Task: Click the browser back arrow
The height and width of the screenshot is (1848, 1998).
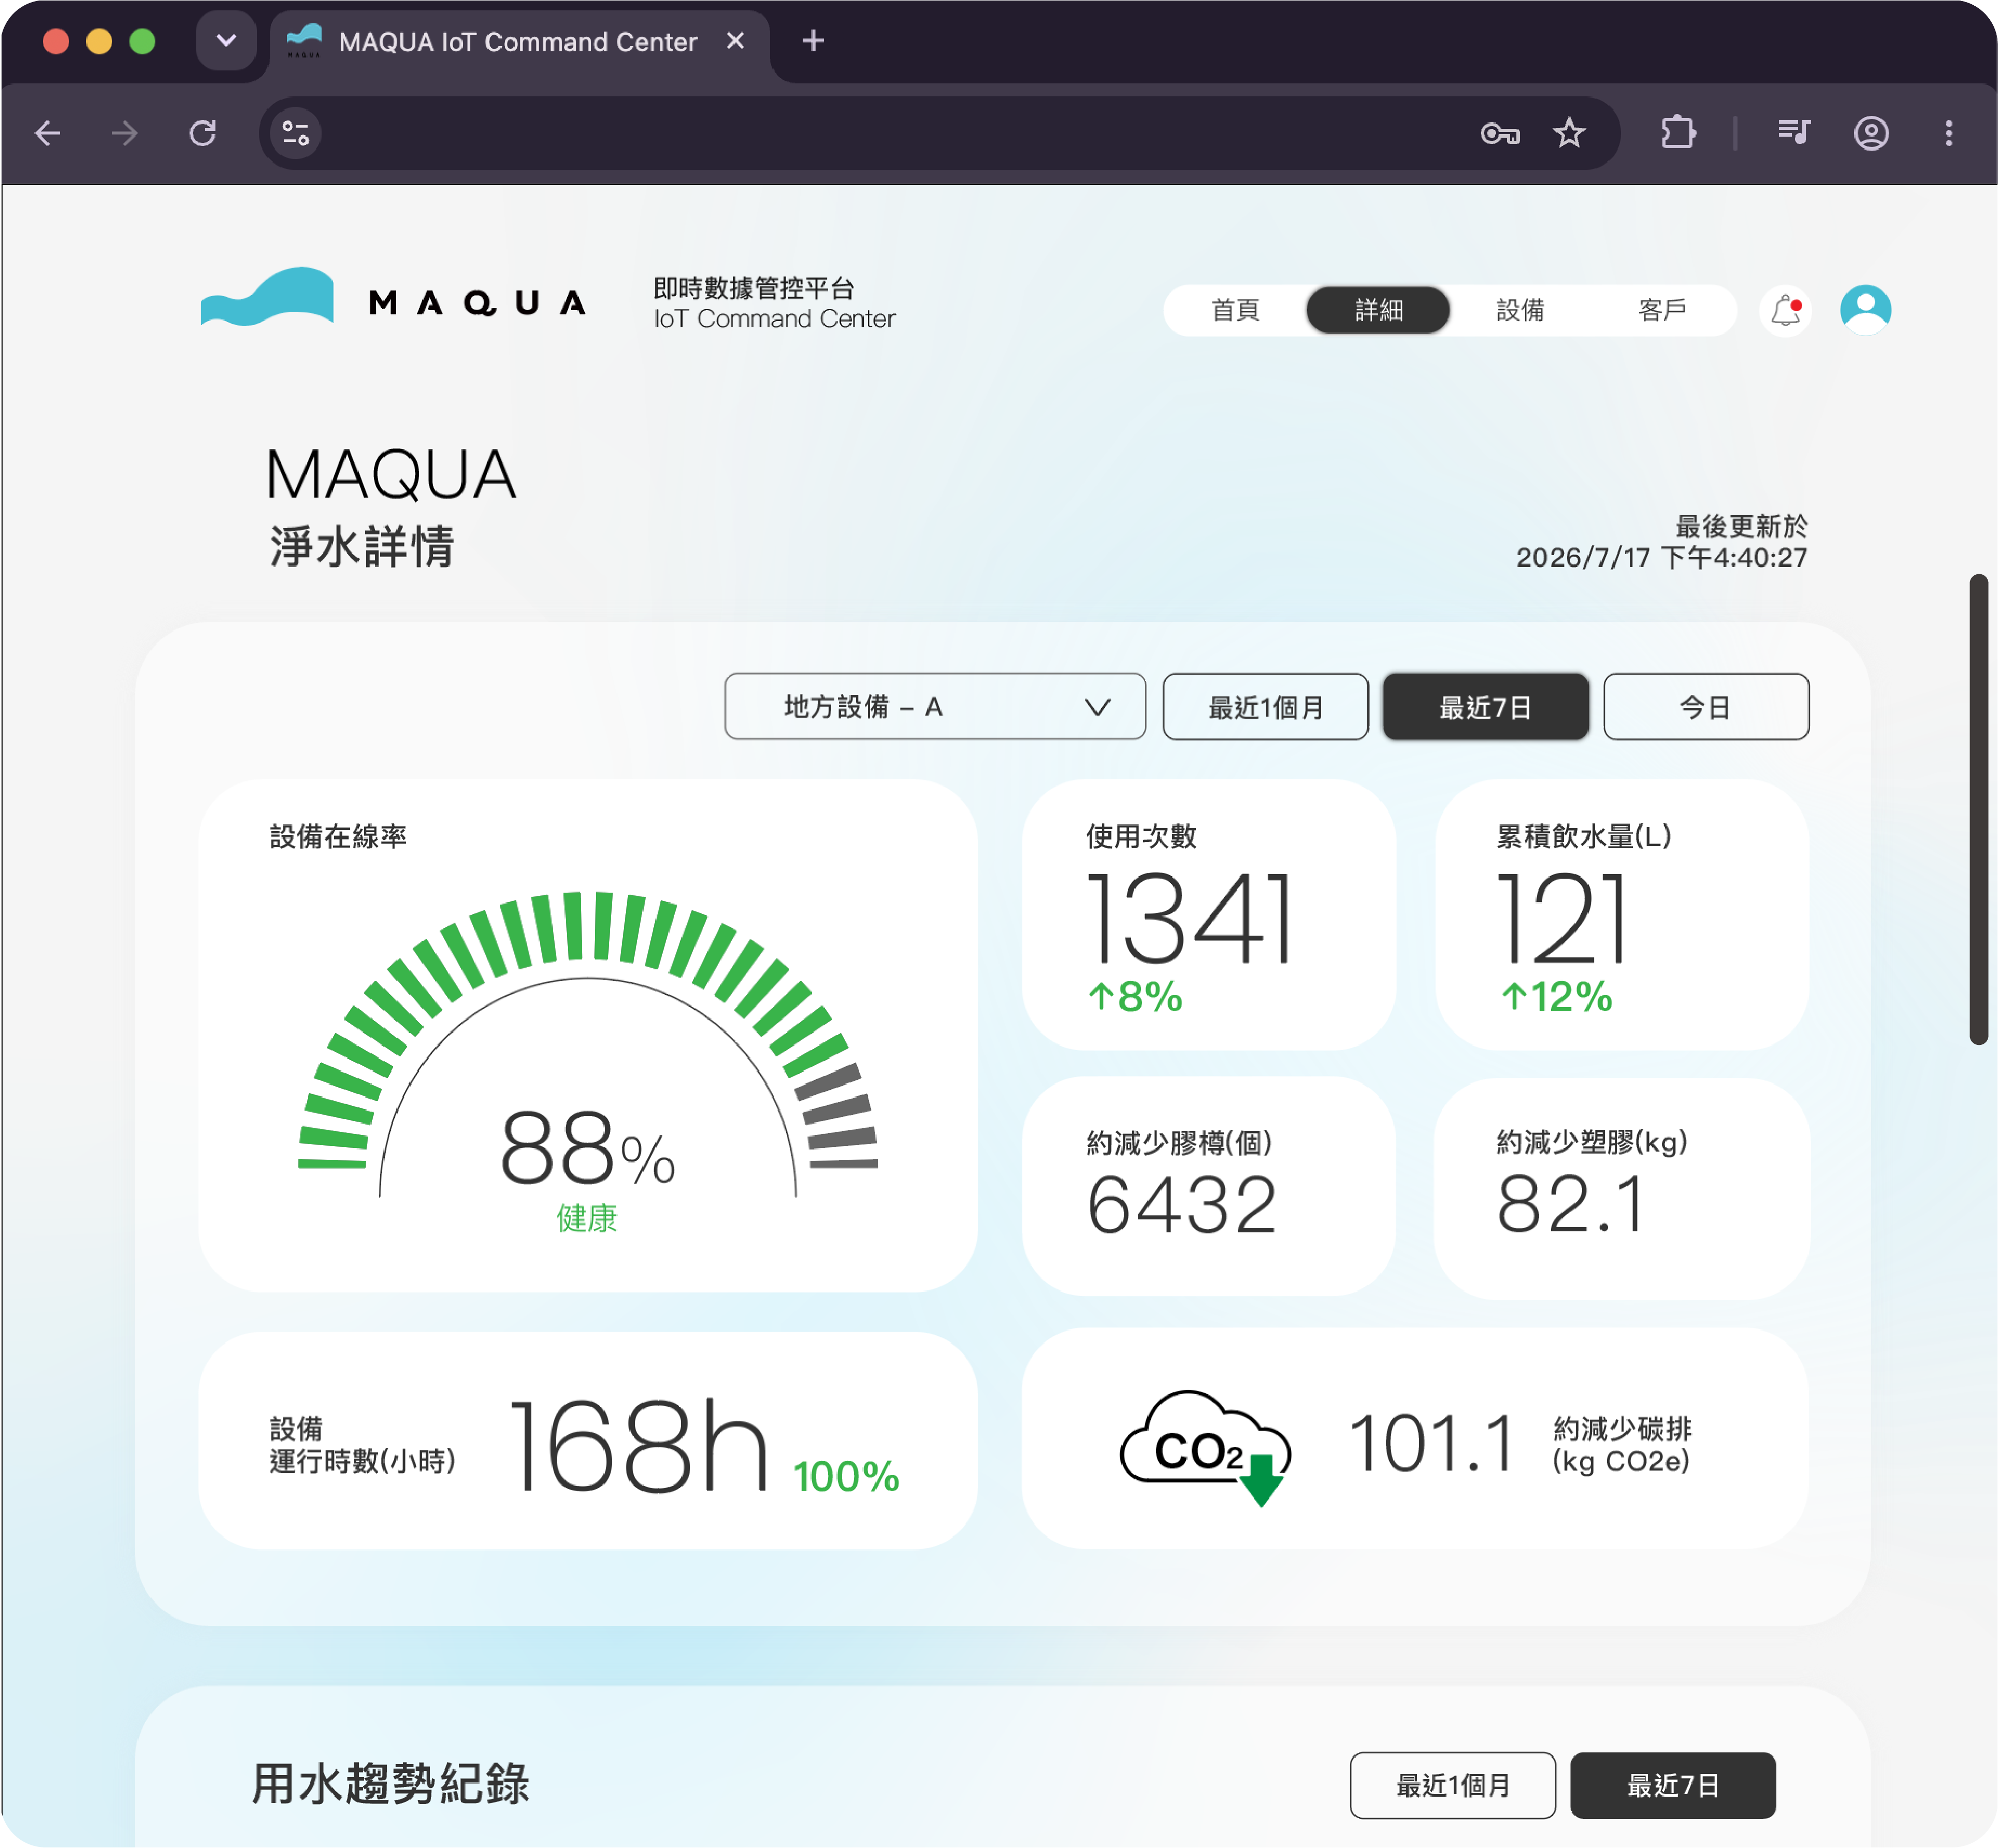Action: point(47,133)
